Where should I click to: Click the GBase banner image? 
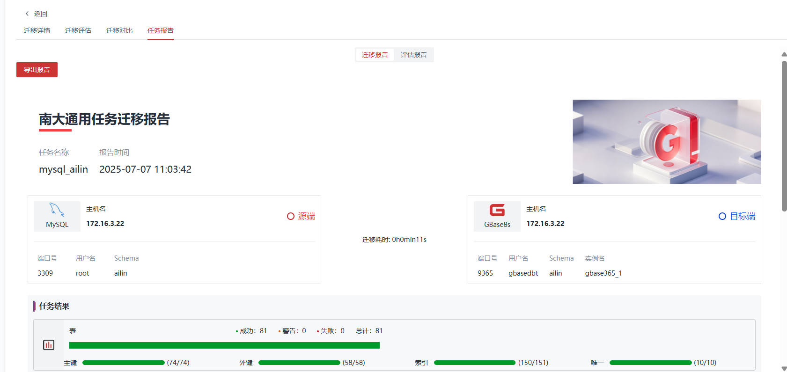click(667, 141)
